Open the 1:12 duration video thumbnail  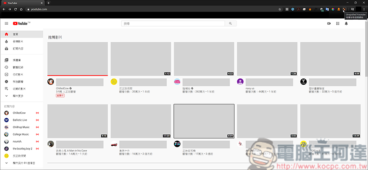point(141,59)
